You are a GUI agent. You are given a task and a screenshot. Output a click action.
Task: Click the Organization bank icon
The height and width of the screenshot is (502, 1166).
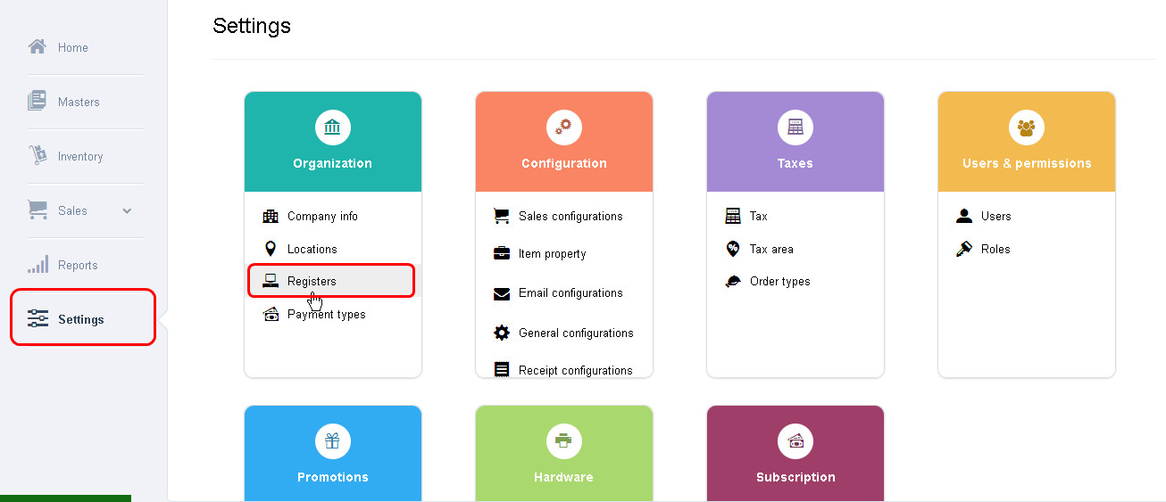(332, 128)
